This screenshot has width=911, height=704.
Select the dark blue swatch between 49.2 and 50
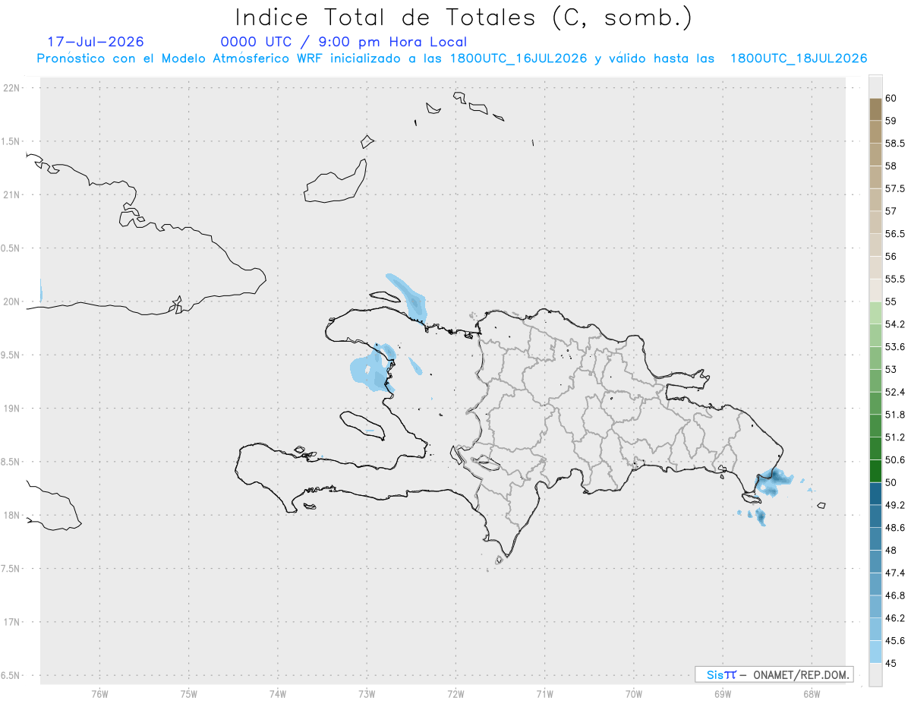pyautogui.click(x=875, y=494)
